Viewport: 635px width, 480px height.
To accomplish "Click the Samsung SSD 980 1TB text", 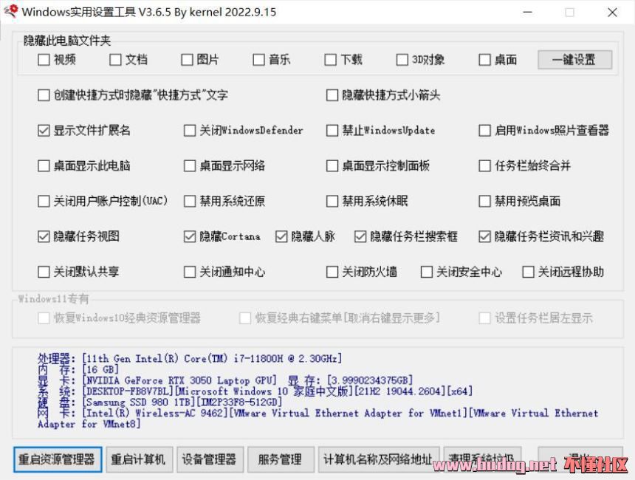I will pyautogui.click(x=140, y=402).
